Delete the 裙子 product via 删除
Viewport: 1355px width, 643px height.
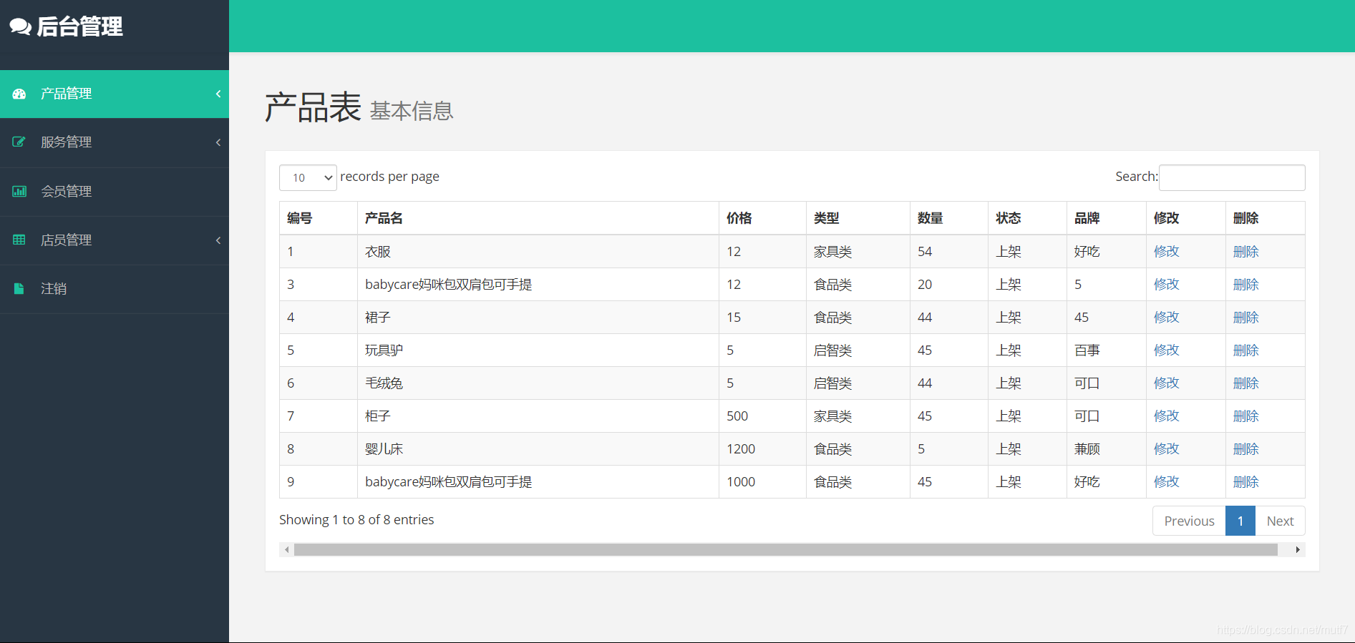click(x=1245, y=318)
